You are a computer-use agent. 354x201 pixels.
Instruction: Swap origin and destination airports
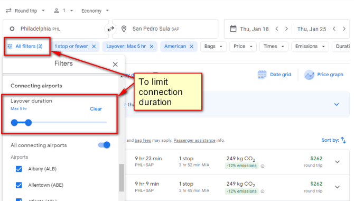tap(110, 29)
